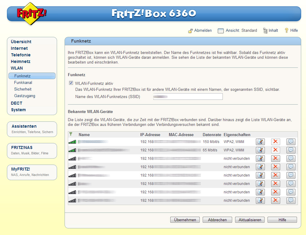Click the 65 Mbit/s data rate cell
This screenshot has height=235, width=306.
(x=210, y=150)
